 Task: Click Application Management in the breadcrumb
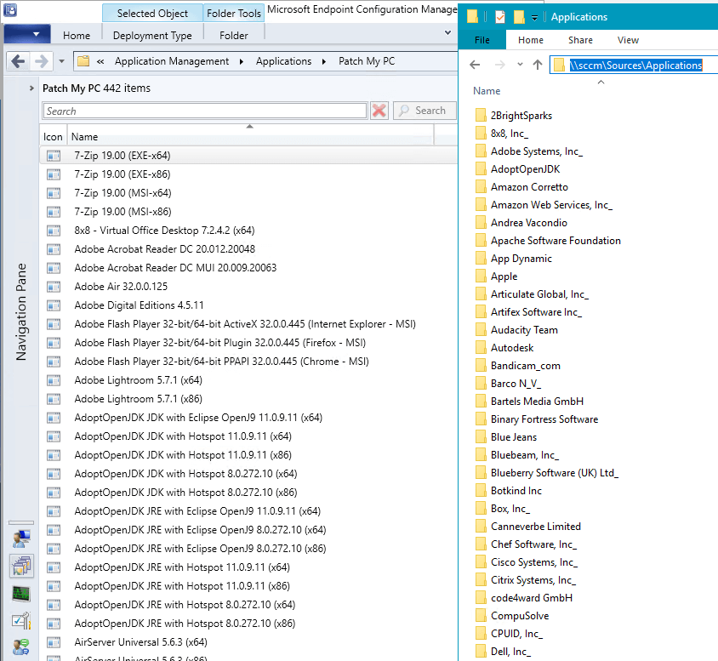pyautogui.click(x=172, y=61)
